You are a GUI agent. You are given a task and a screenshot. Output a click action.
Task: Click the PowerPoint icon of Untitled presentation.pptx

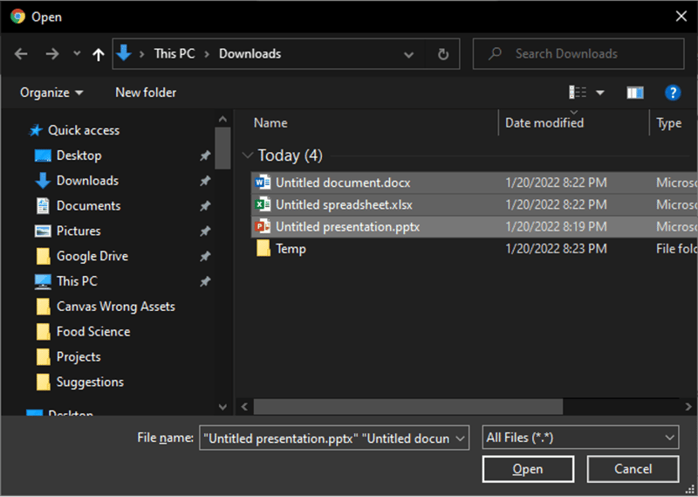pos(263,226)
